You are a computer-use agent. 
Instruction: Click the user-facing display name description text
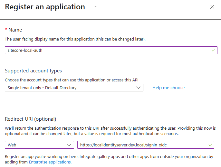pos(75,39)
